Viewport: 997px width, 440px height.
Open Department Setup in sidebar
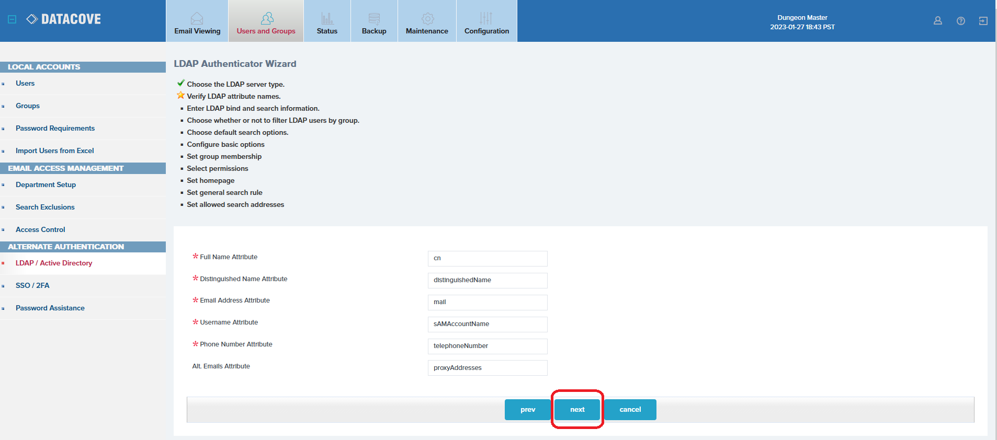pyautogui.click(x=46, y=185)
